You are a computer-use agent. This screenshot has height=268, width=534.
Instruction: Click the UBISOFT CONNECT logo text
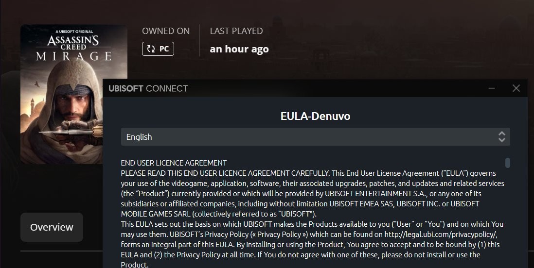148,88
